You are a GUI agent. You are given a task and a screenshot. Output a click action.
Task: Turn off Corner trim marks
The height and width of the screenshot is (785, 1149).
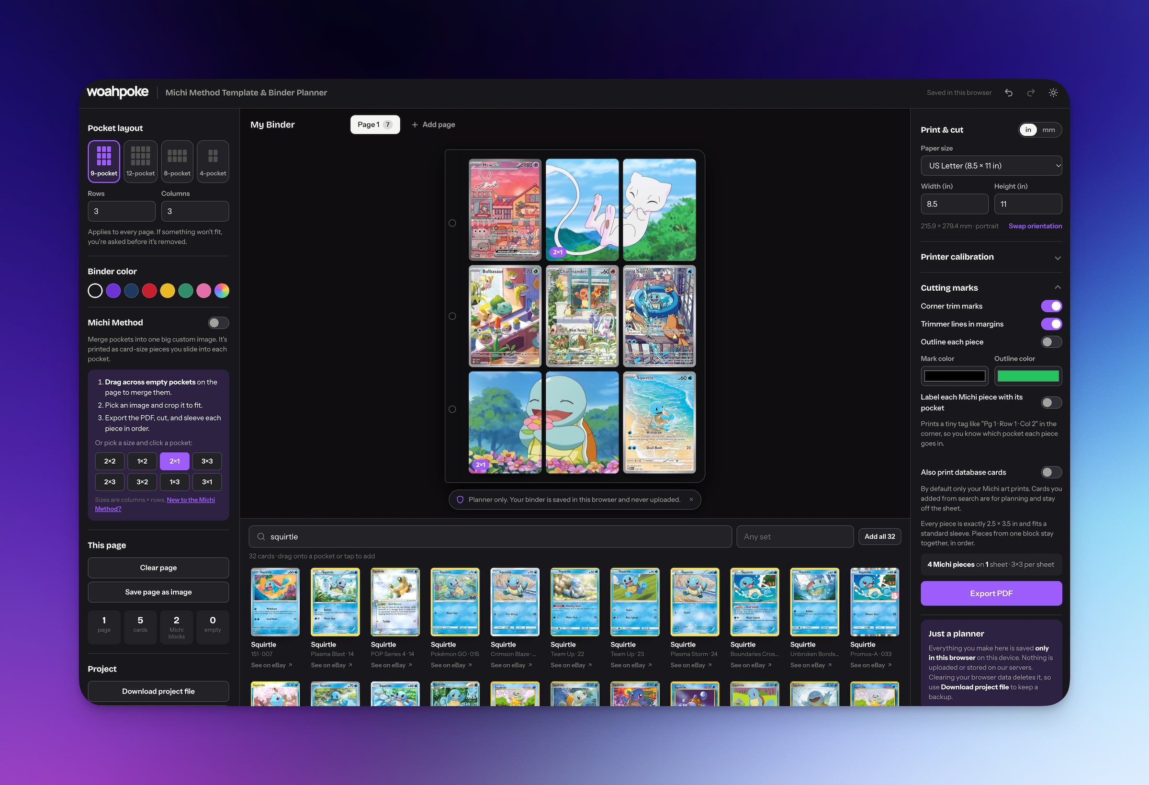[1051, 306]
